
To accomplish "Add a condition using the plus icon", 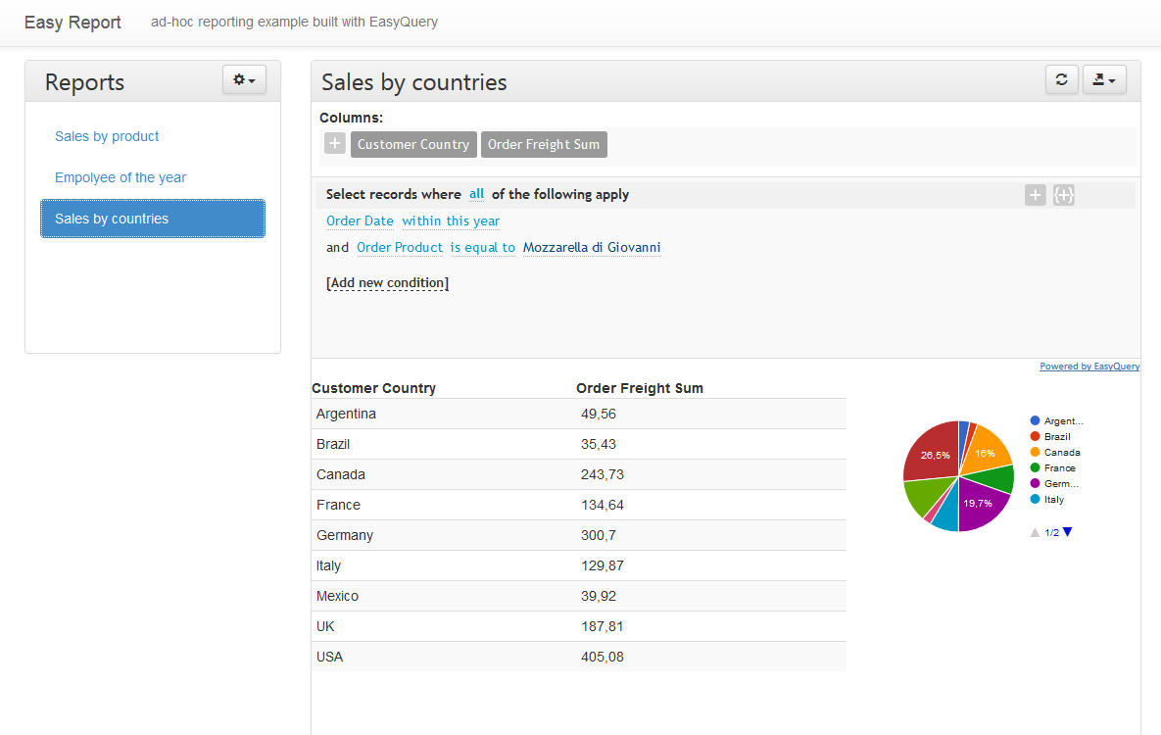I will click(1035, 194).
